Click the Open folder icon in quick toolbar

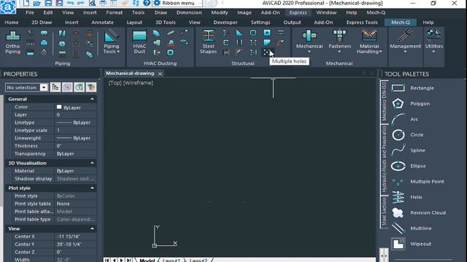click(37, 3)
